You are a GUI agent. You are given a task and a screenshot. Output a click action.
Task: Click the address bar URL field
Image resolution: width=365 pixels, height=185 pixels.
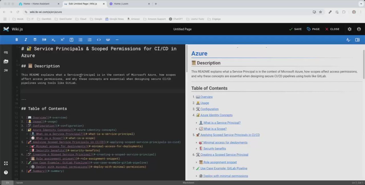tap(168, 12)
